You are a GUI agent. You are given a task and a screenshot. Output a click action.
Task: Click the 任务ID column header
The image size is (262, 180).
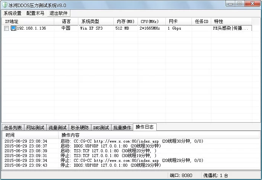(201, 21)
